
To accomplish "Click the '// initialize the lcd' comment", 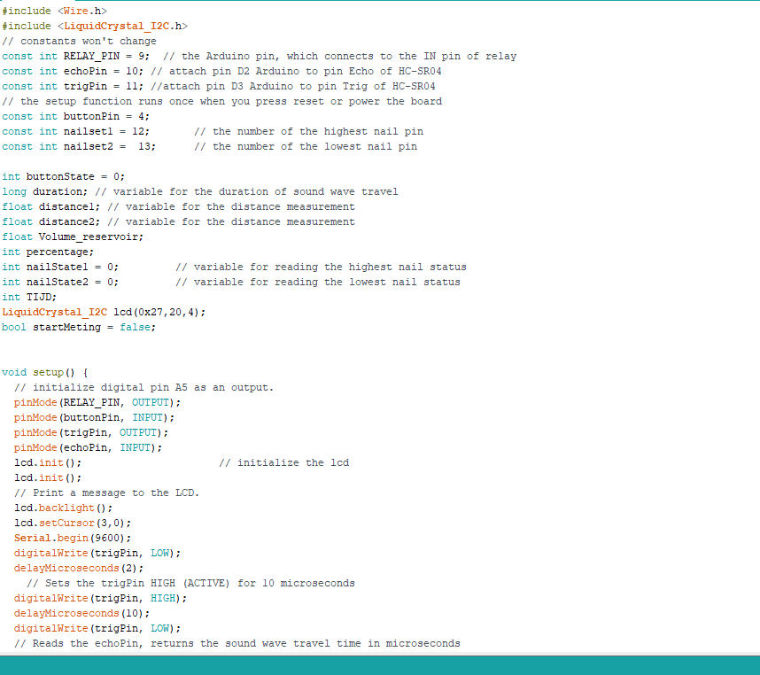I will (x=284, y=462).
